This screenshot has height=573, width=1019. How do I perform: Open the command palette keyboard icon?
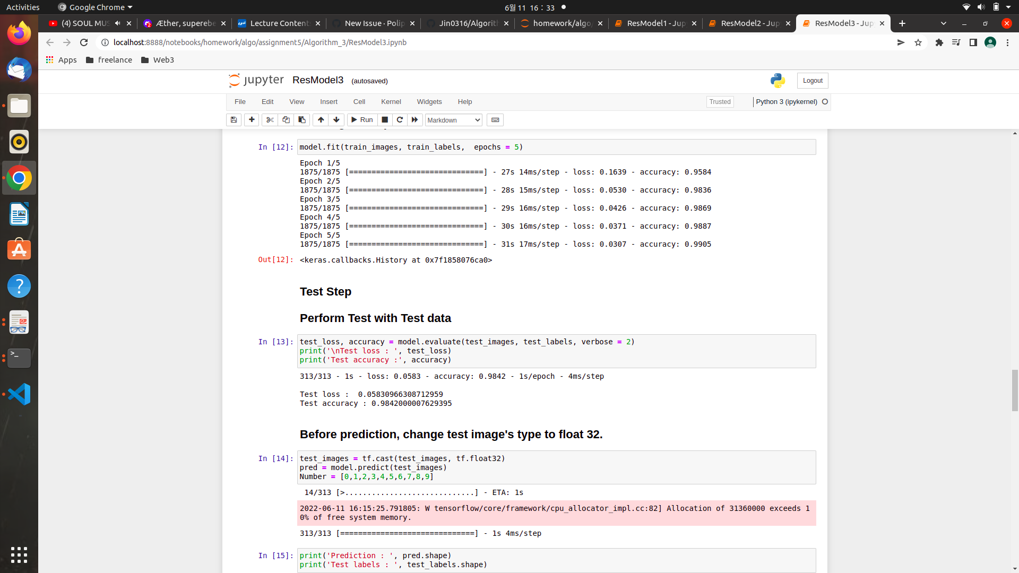(x=495, y=120)
